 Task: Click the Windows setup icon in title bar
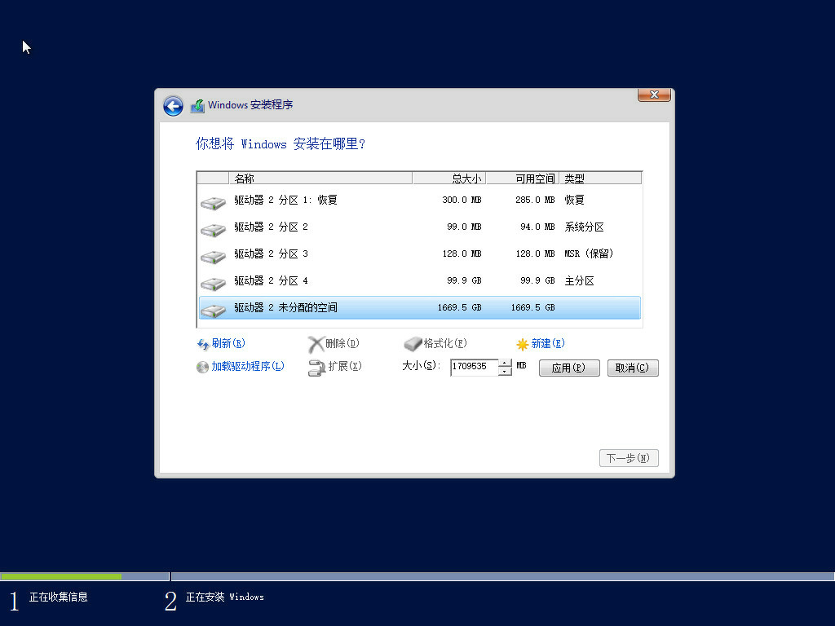(x=197, y=105)
